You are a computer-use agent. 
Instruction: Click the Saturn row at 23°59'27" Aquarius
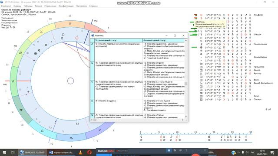tap(225, 35)
